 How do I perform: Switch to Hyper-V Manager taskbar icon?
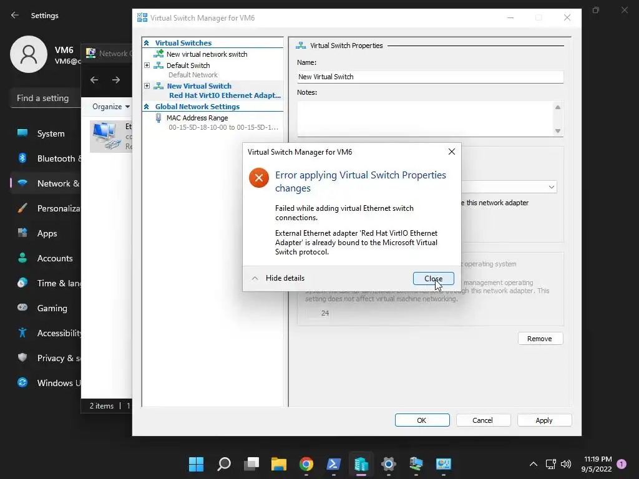361,464
